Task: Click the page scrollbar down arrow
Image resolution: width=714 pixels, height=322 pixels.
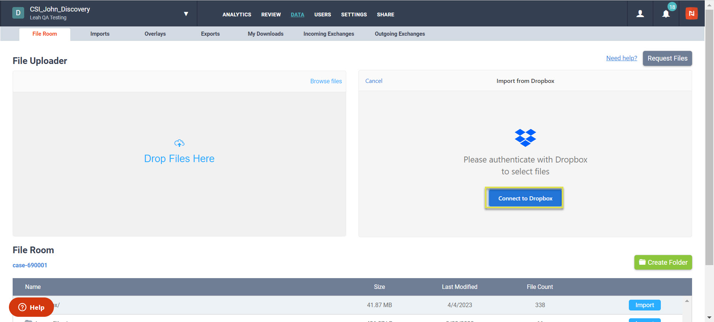Action: [x=709, y=318]
